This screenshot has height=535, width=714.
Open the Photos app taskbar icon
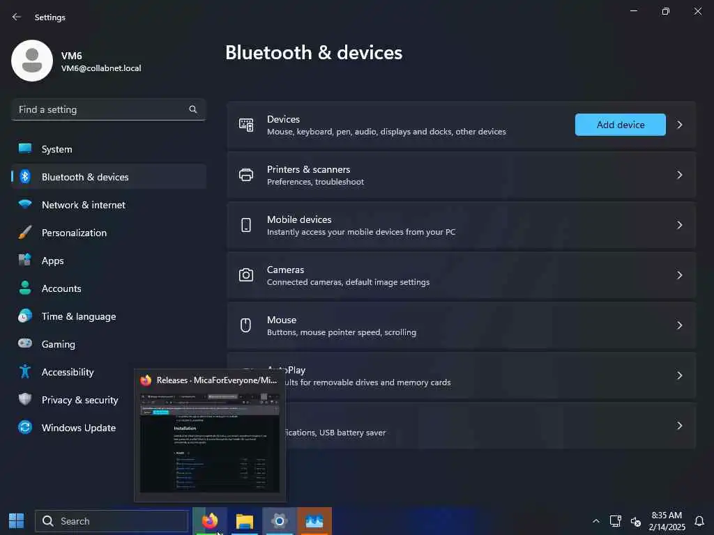click(314, 521)
